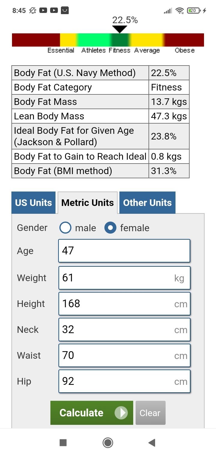216x457 pixels.
Task: Tap the muted notification bell icon
Action: [x=32, y=11]
